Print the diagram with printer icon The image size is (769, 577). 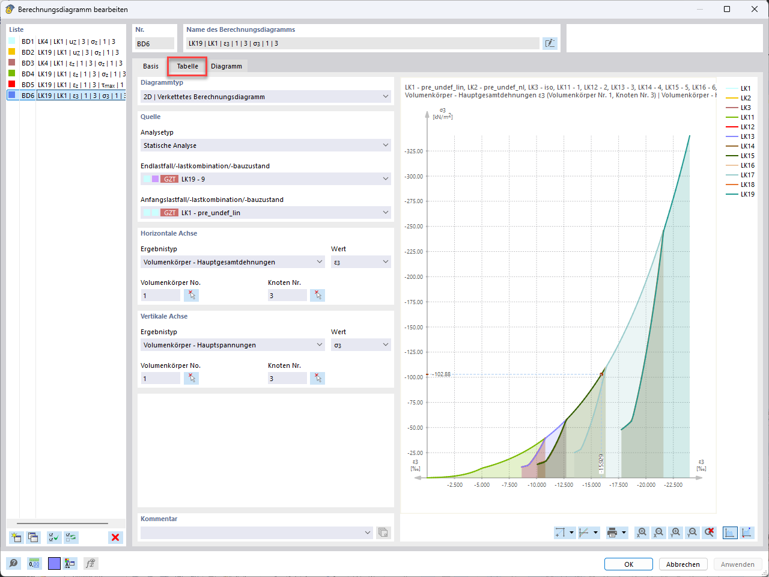[x=612, y=533]
